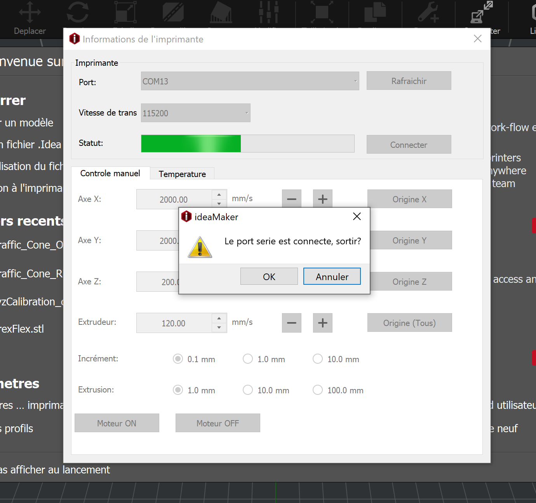
Task: Click the Origine Y button
Action: [x=411, y=240]
